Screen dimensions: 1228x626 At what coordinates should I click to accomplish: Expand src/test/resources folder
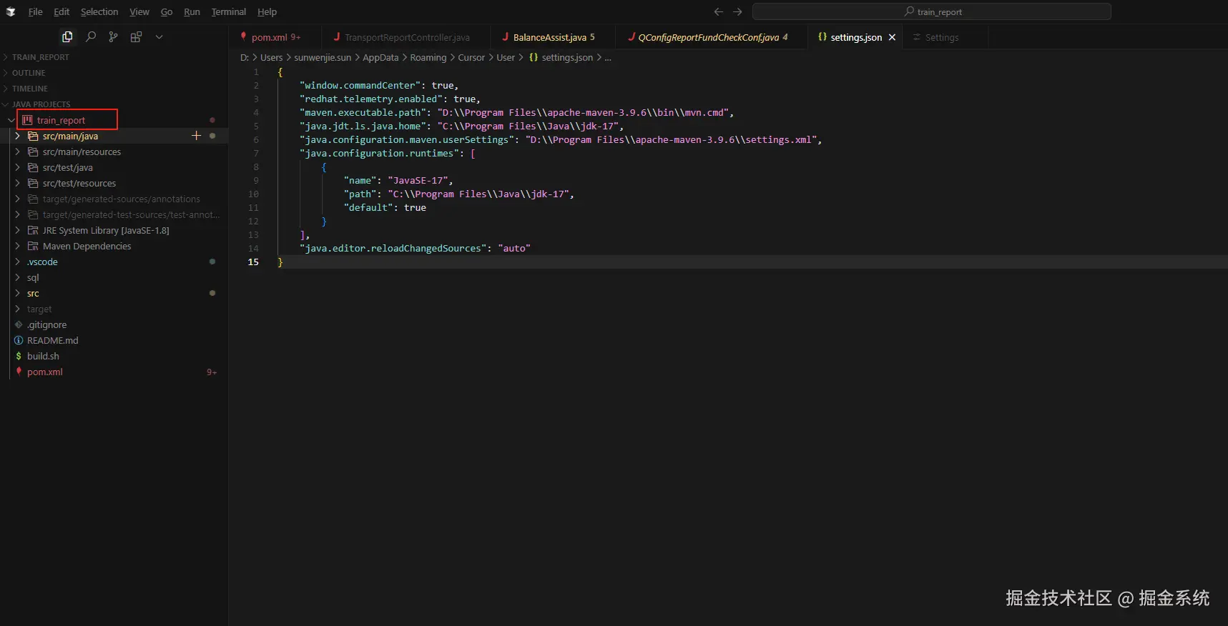(x=17, y=183)
